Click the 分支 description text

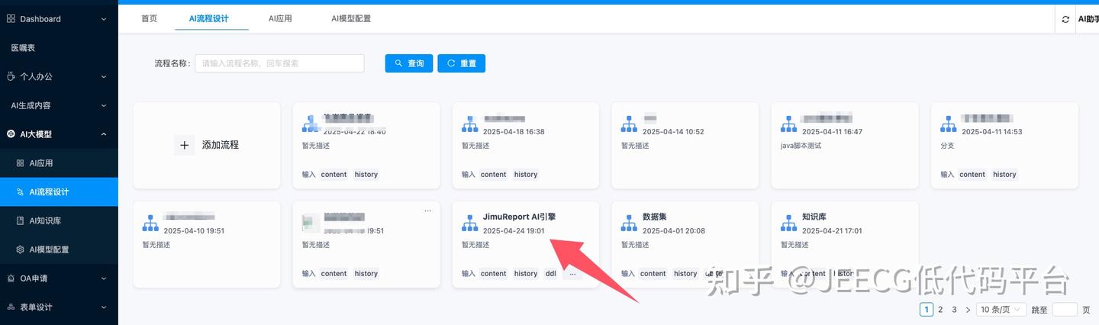tap(947, 146)
